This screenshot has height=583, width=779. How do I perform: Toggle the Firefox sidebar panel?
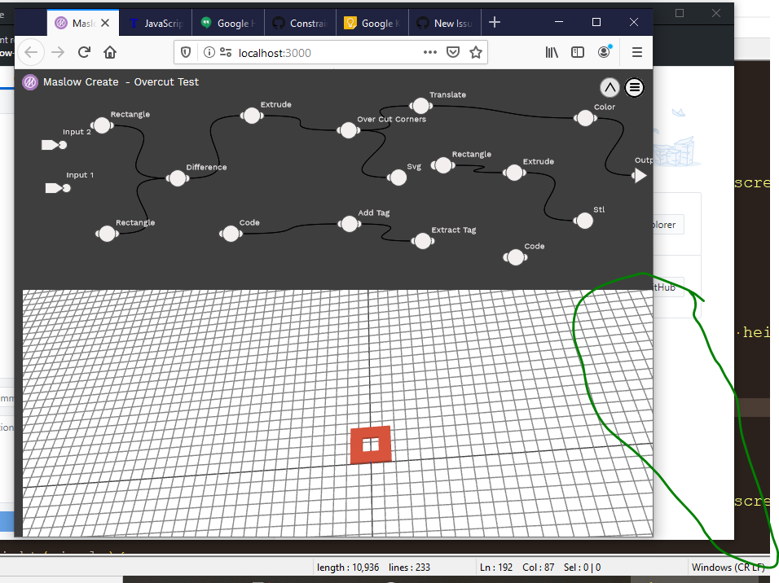point(577,52)
